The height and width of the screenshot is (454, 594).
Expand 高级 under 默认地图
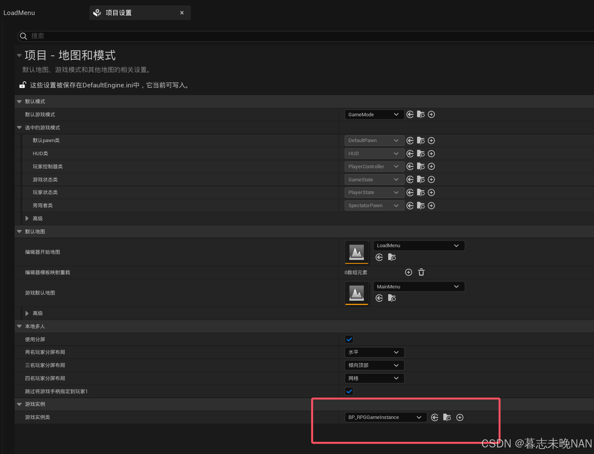click(x=27, y=313)
